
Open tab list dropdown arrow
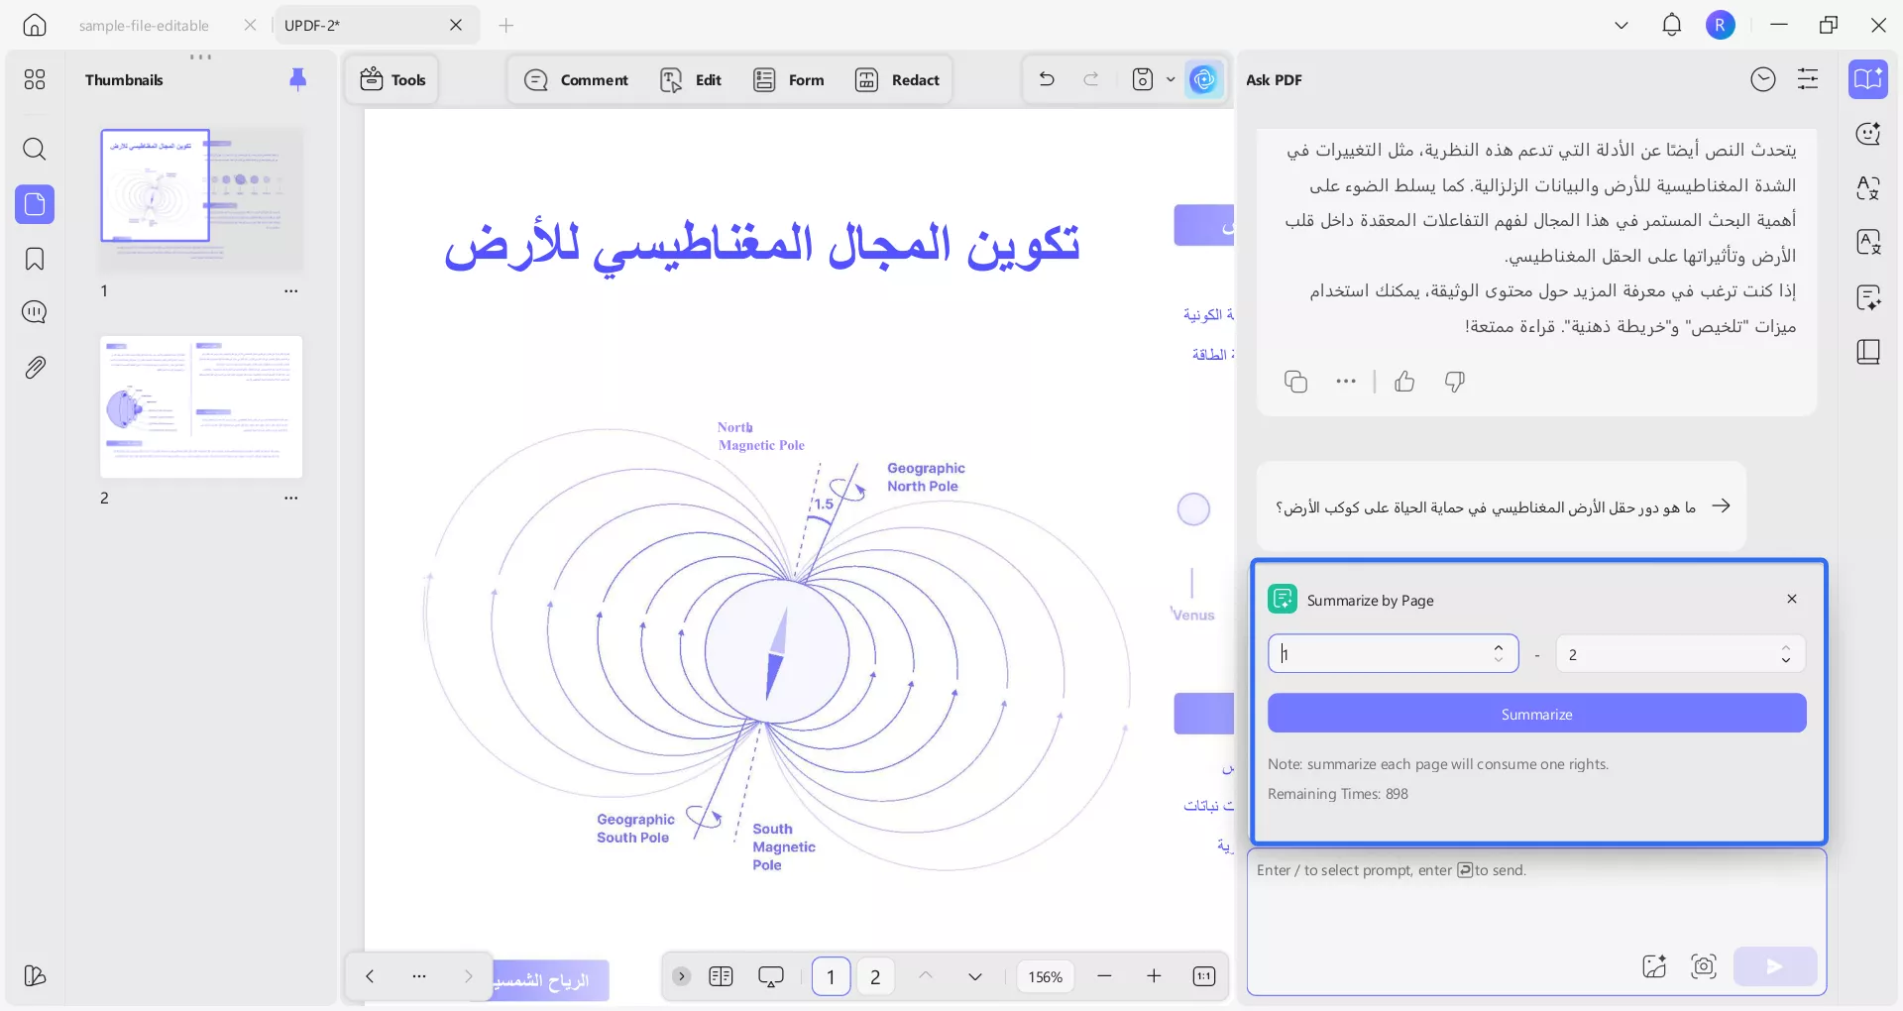point(1622,25)
